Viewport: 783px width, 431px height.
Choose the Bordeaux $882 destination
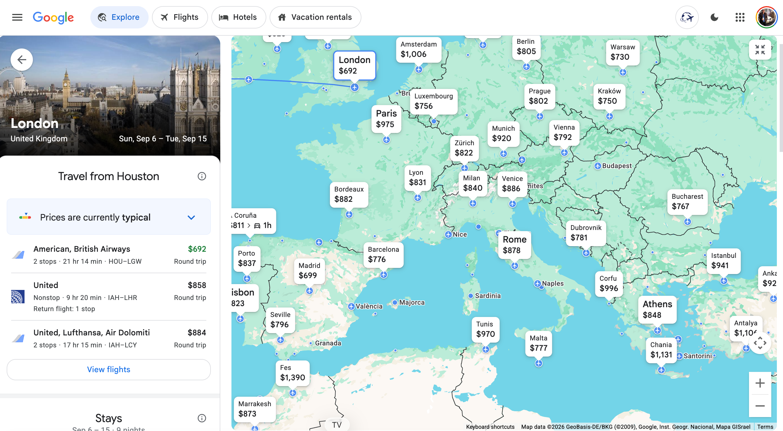349,195
